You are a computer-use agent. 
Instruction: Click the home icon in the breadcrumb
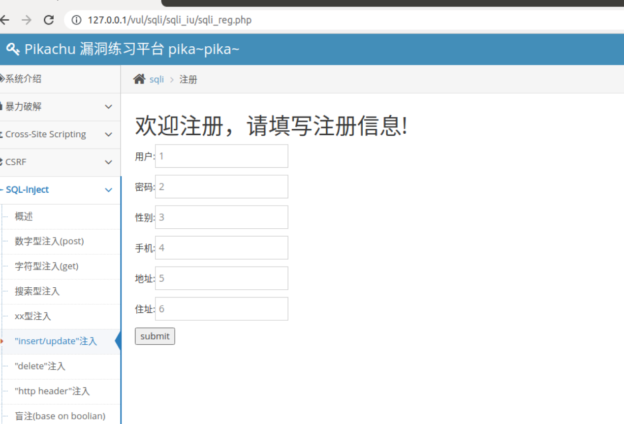coord(139,79)
